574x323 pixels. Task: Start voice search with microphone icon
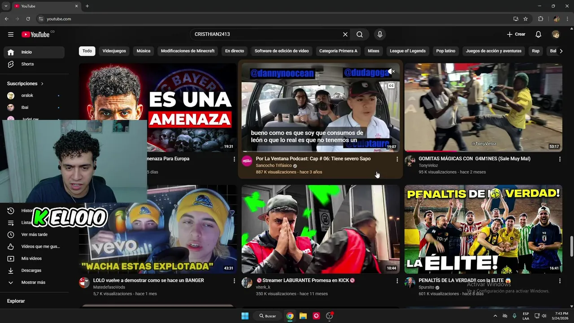(380, 35)
